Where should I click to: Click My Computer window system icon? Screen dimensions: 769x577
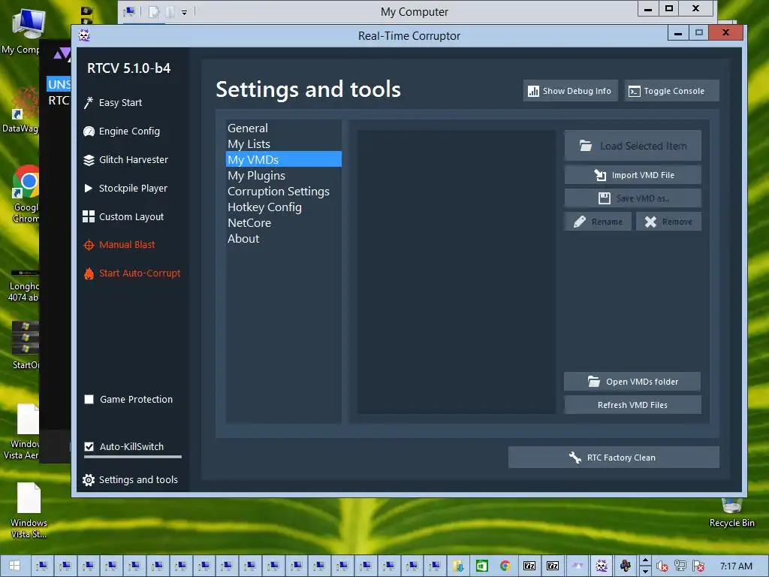(129, 11)
